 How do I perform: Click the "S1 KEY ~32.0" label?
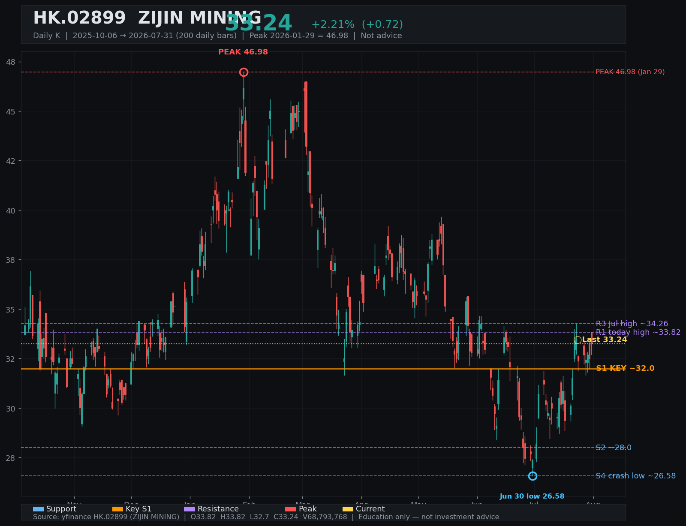point(625,368)
